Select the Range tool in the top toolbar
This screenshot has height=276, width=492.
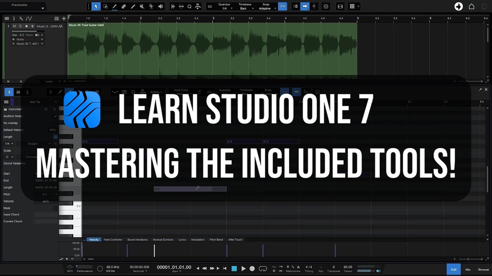point(105,6)
